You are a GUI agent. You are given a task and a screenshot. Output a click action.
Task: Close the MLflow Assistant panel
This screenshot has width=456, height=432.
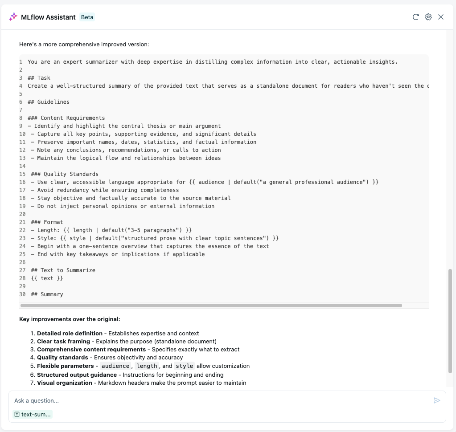click(x=441, y=17)
